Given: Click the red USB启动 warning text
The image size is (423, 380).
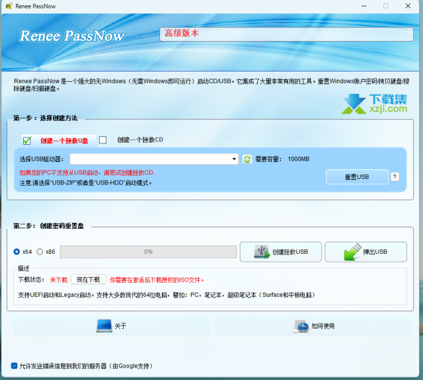Looking at the screenshot, I should [87, 172].
